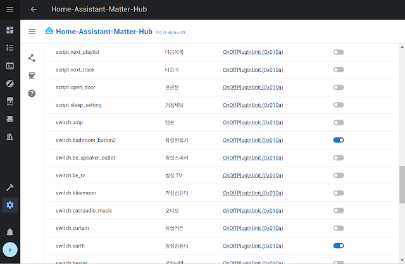Click the vertical scrollbar thumb

(402, 184)
